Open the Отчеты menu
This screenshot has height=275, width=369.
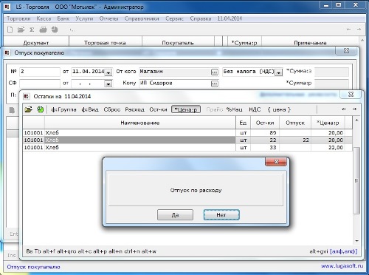pos(108,18)
